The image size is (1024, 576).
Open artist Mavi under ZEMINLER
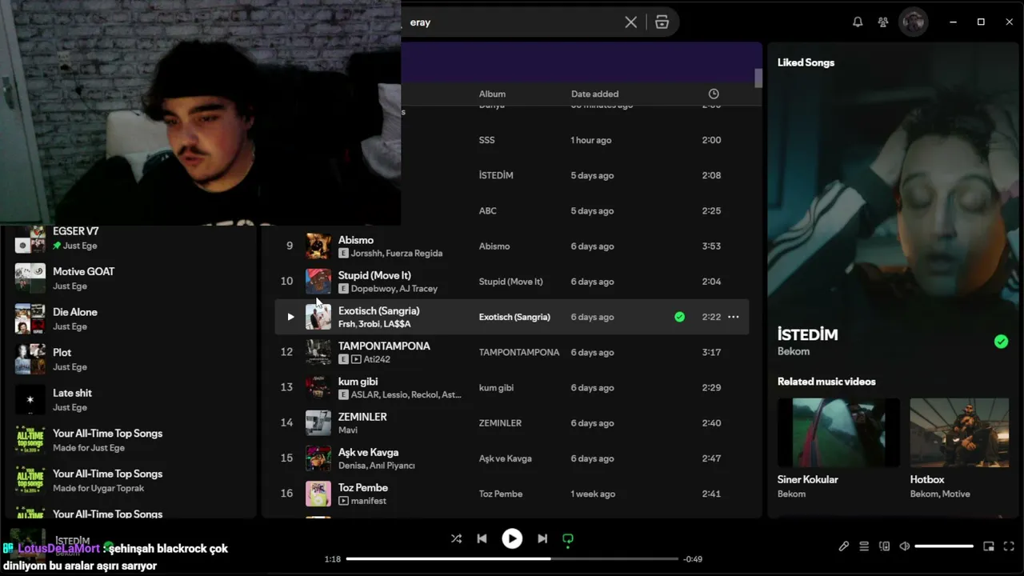(348, 430)
